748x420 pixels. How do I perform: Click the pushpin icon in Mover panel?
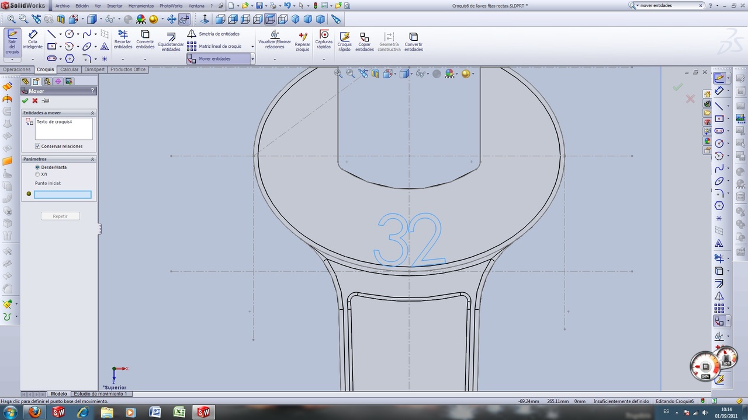click(x=46, y=101)
